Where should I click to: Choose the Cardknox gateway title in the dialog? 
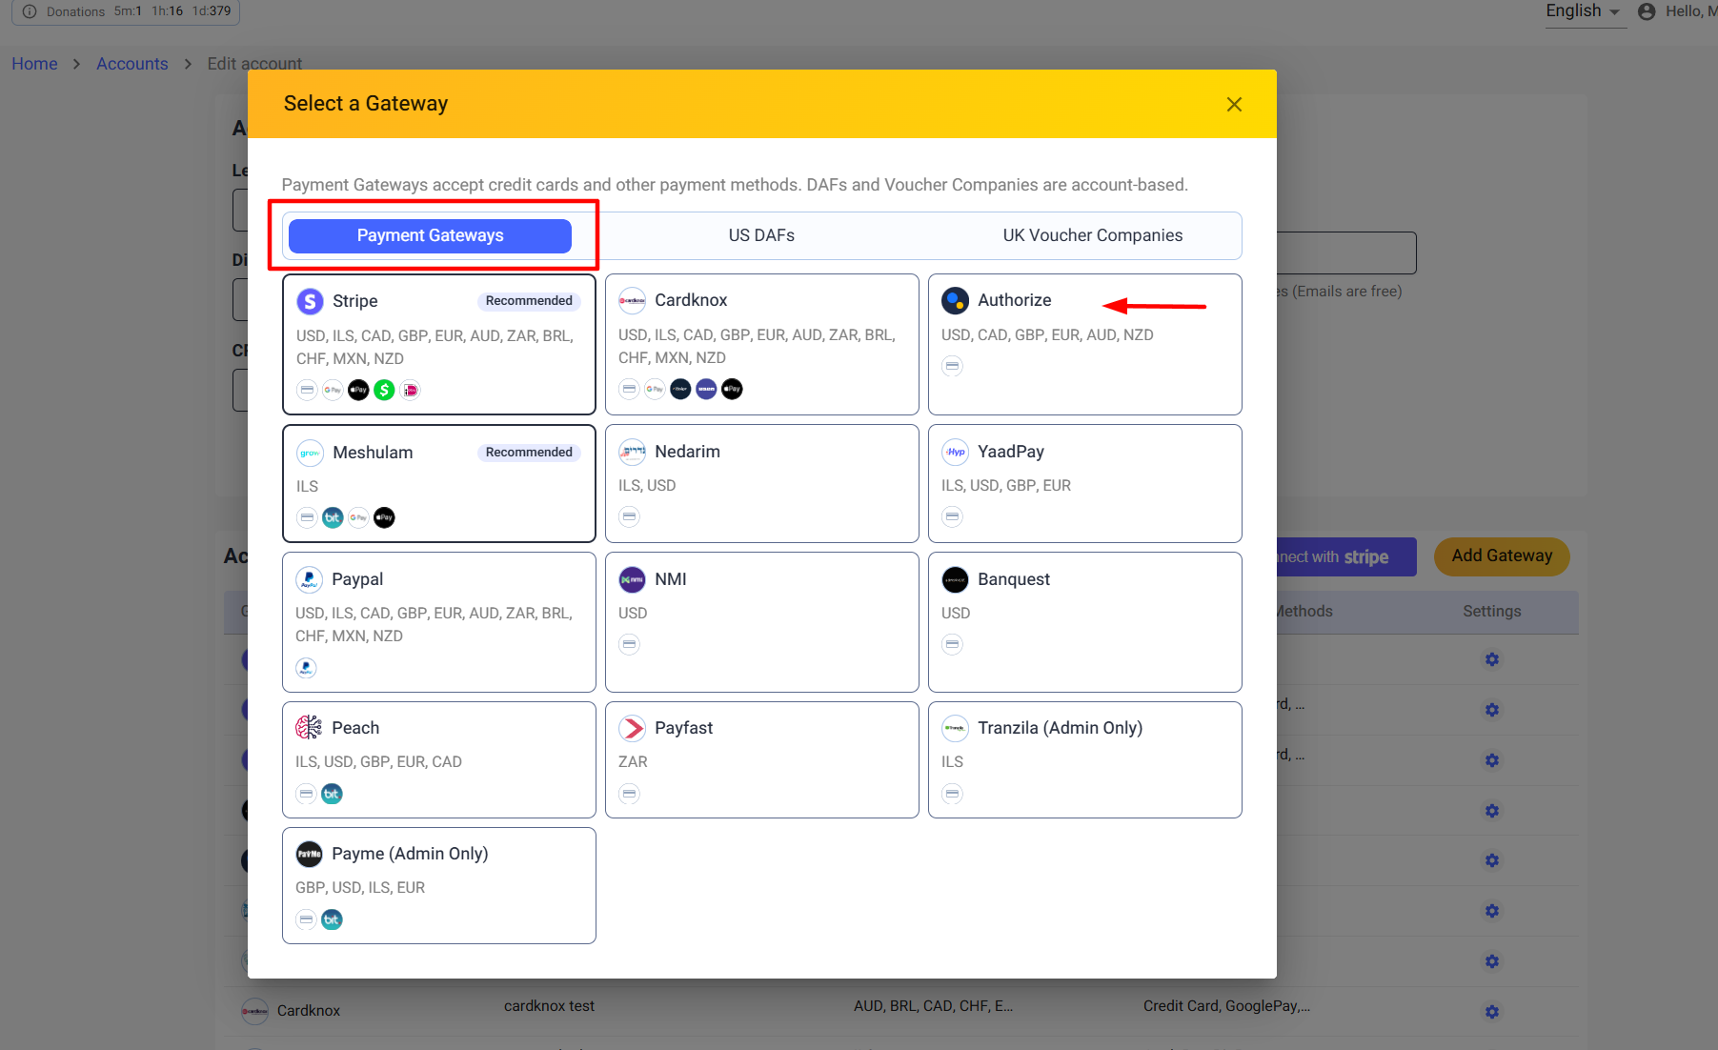(x=691, y=300)
